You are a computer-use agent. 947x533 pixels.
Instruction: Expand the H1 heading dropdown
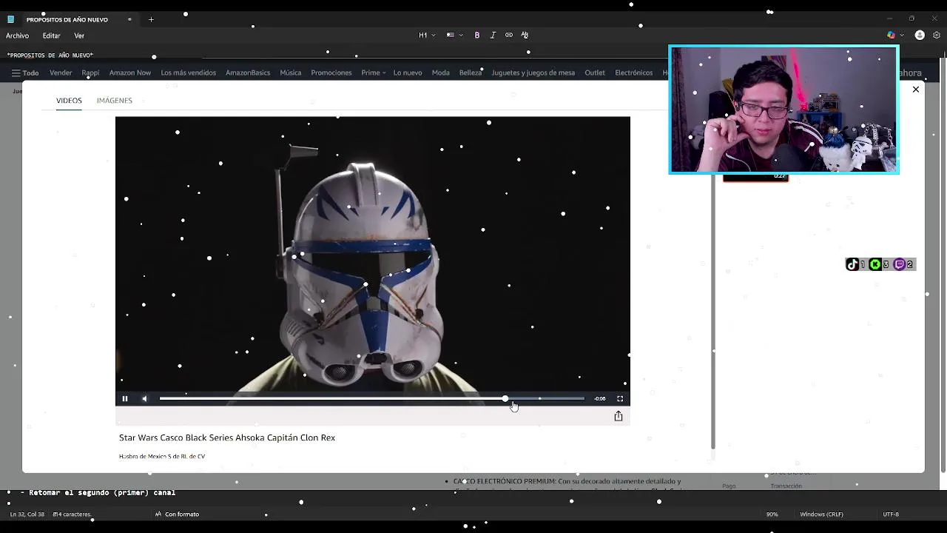428,35
